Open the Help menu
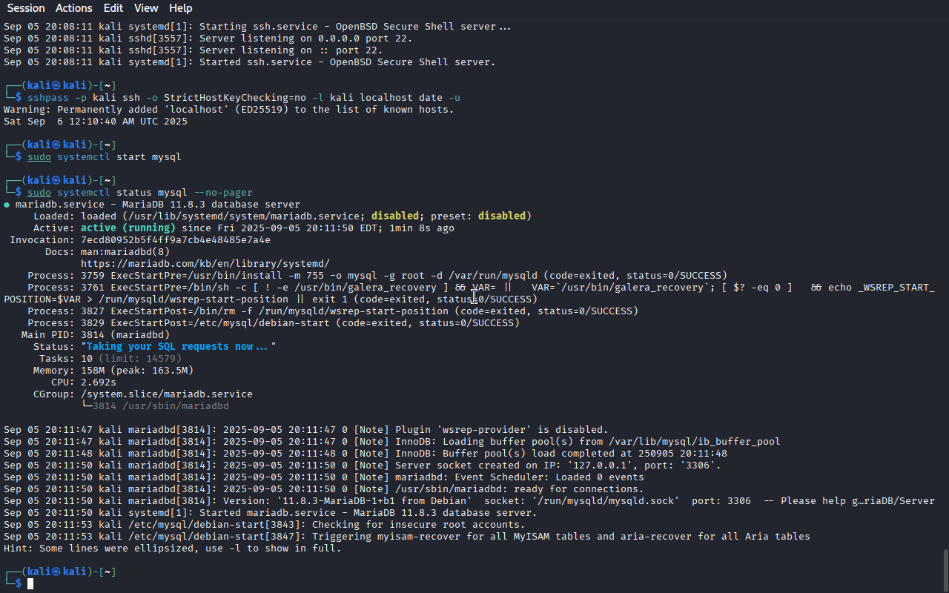Screen dimensions: 949x593 coord(180,8)
